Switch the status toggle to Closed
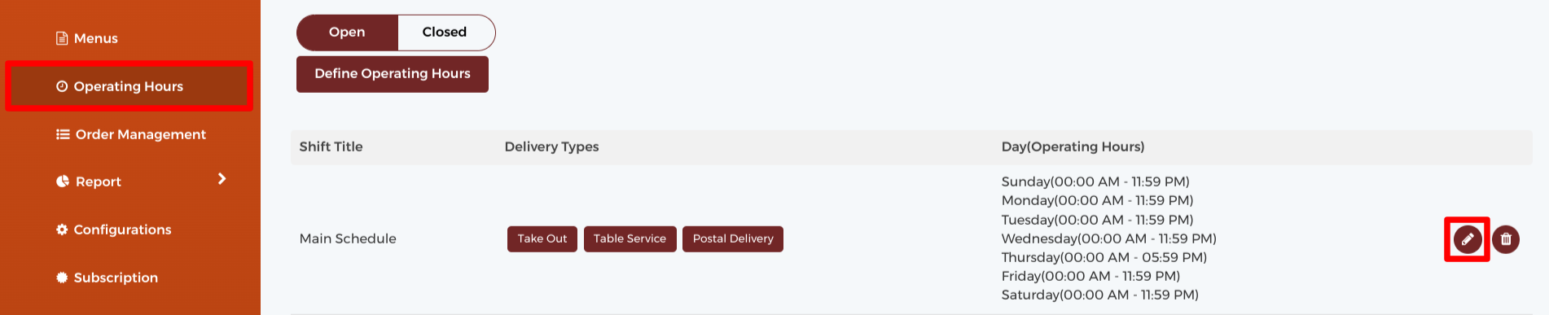 (x=445, y=33)
